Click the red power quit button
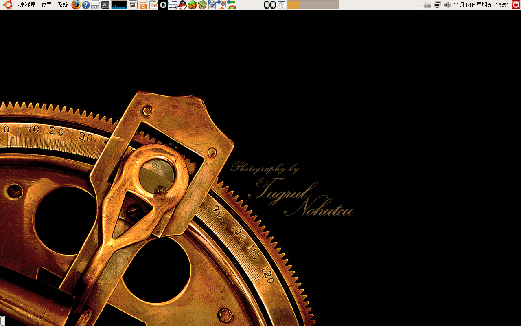 pyautogui.click(x=516, y=5)
